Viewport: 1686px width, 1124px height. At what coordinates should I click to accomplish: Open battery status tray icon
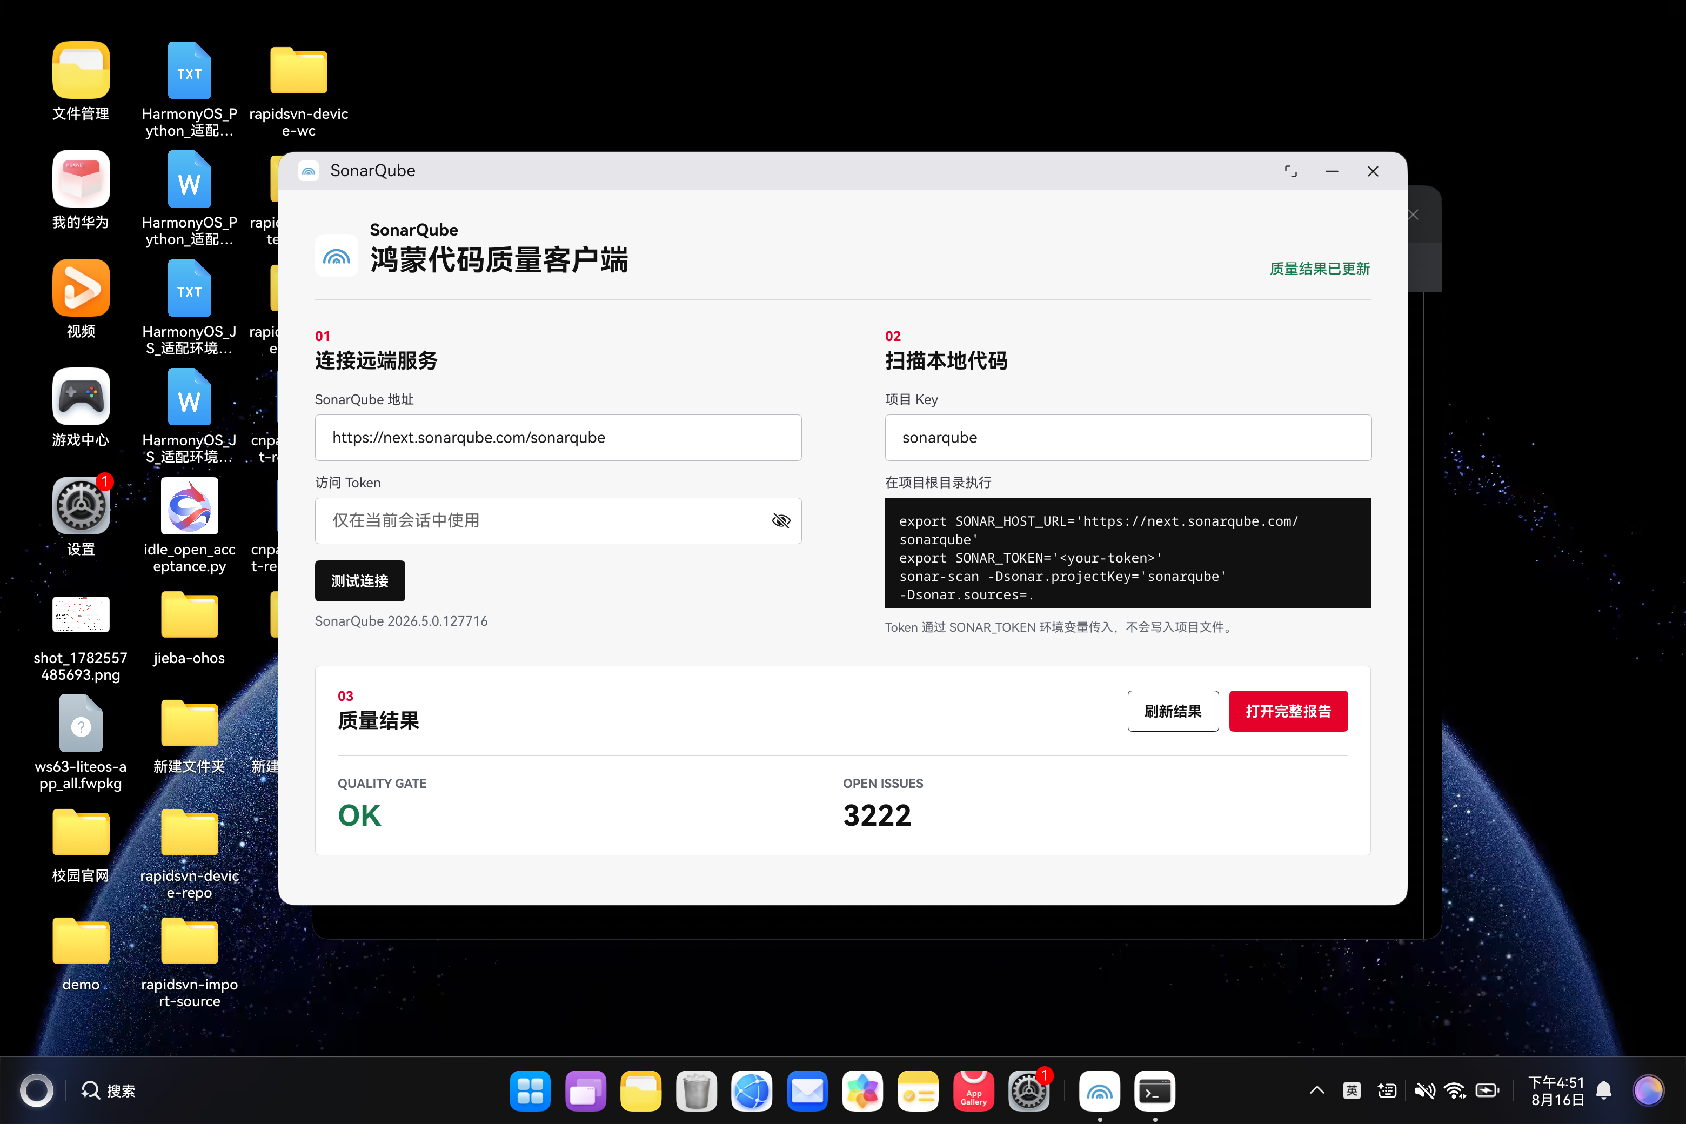tap(1488, 1091)
